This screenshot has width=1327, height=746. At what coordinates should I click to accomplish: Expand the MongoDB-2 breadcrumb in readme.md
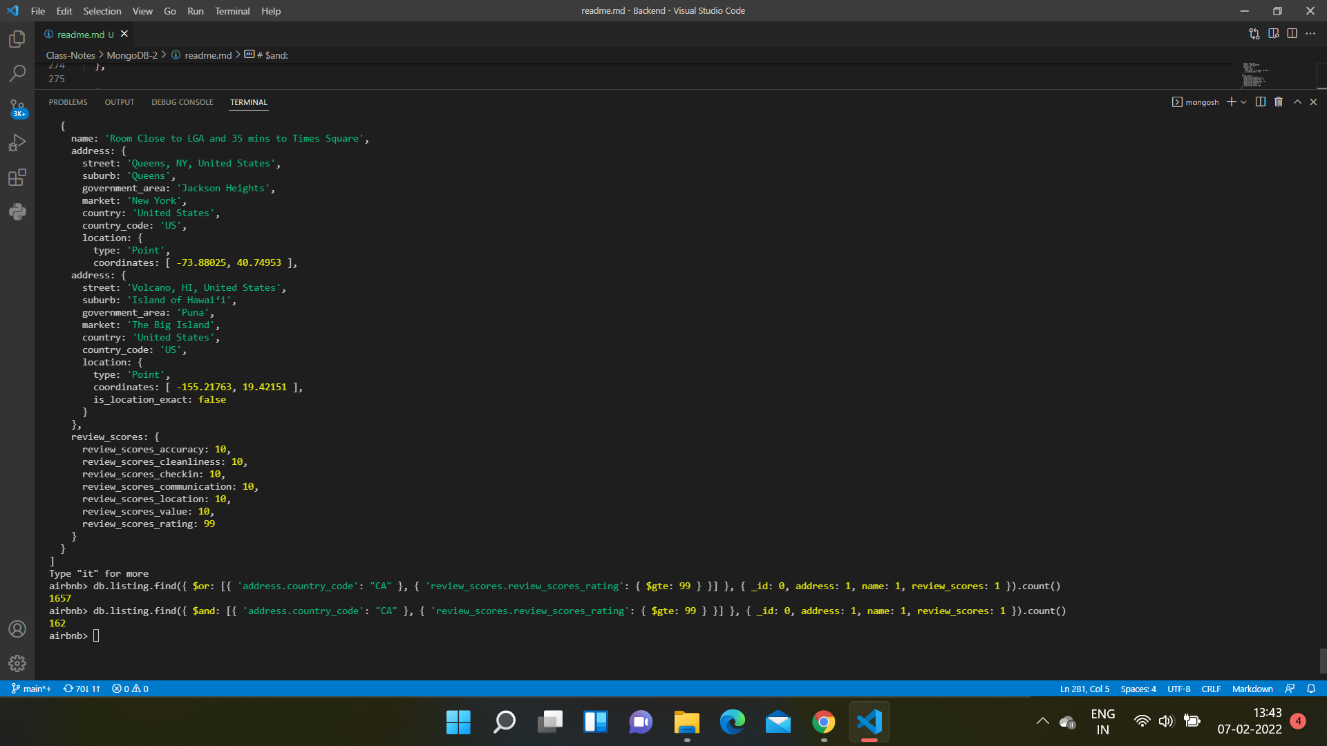tap(132, 55)
